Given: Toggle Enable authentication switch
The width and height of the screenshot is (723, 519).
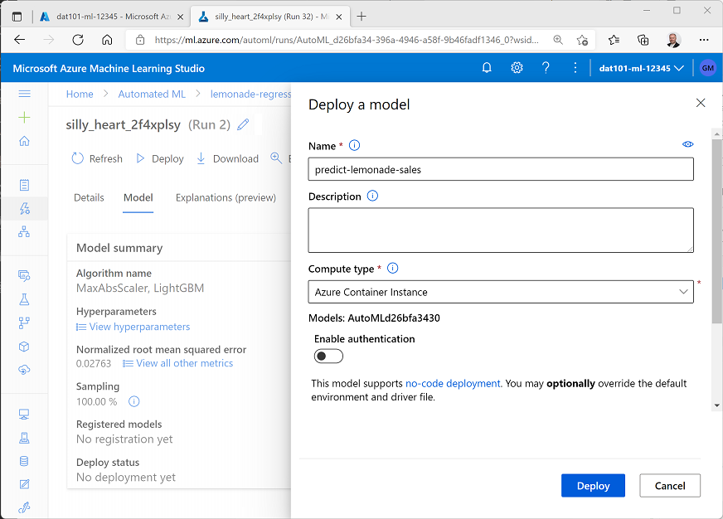Looking at the screenshot, I should click(328, 356).
